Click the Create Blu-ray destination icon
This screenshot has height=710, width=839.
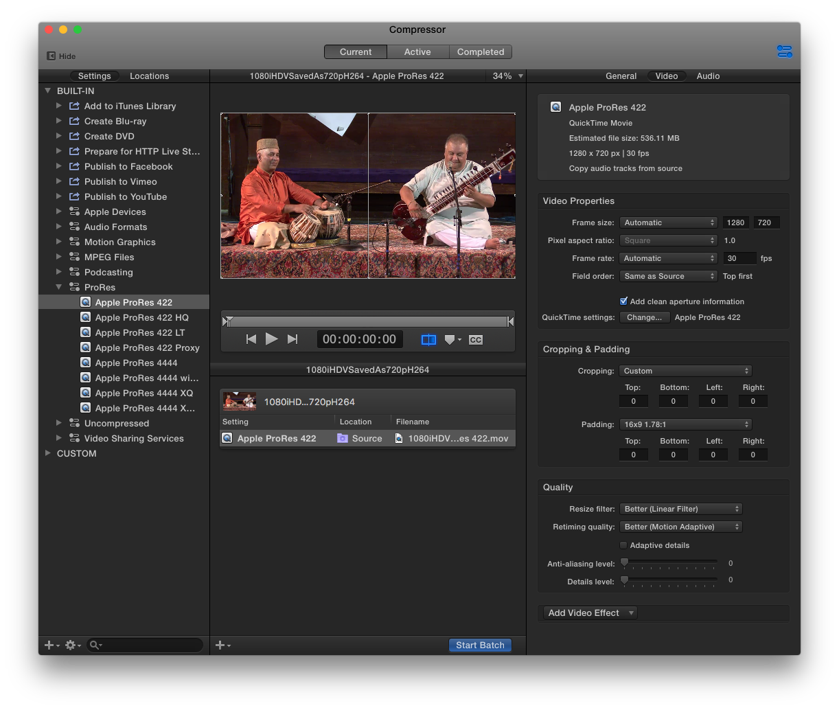pos(75,121)
